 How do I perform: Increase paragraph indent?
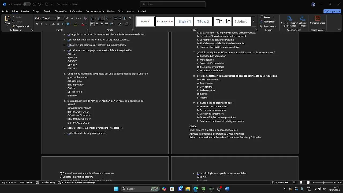coord(120,18)
